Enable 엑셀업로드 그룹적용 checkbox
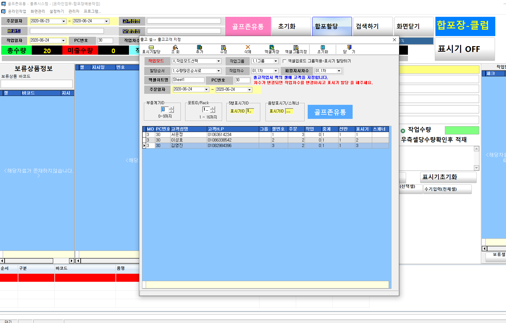The height and width of the screenshot is (323, 506). [x=284, y=61]
